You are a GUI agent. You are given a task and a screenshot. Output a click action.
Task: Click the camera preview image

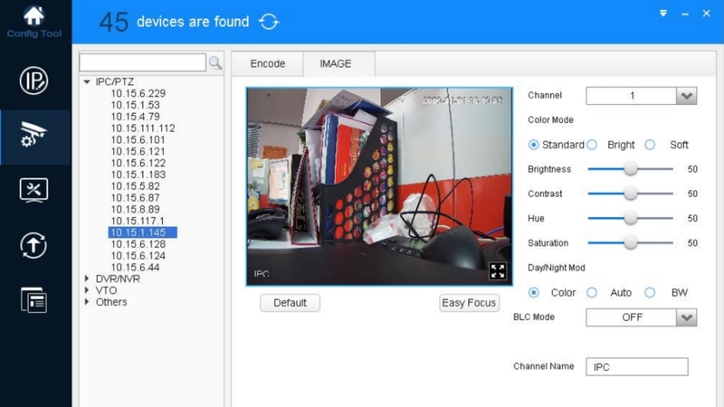pos(379,186)
